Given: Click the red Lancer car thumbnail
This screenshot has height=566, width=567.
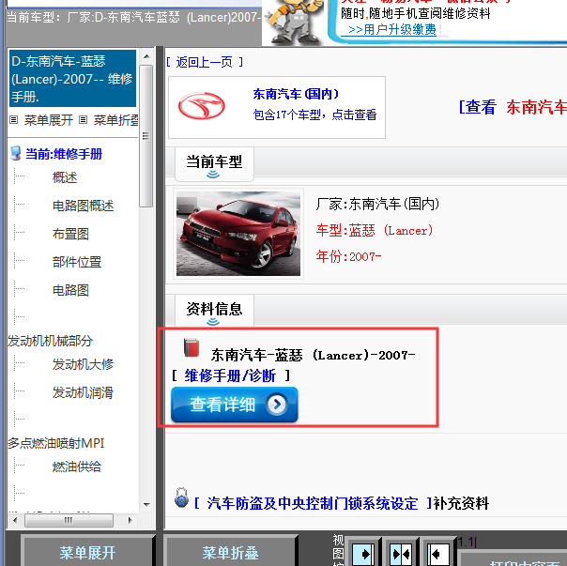Looking at the screenshot, I should tap(238, 234).
